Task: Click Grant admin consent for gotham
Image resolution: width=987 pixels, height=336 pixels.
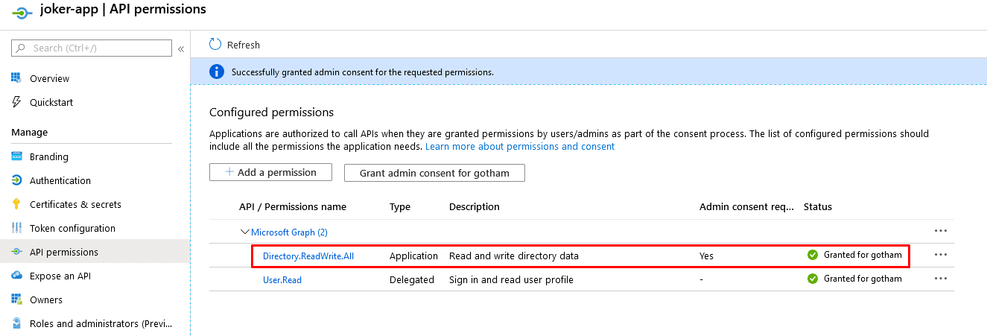Action: pos(434,173)
